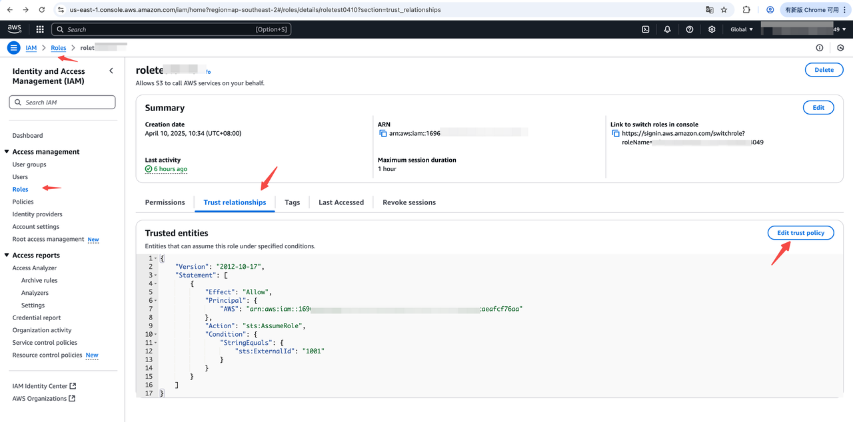Copy the switch role console link
The width and height of the screenshot is (853, 422).
pyautogui.click(x=615, y=134)
